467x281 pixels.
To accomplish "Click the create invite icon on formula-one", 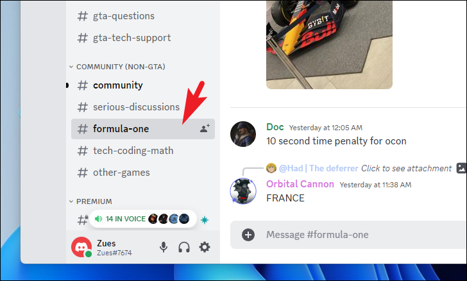I will click(205, 128).
